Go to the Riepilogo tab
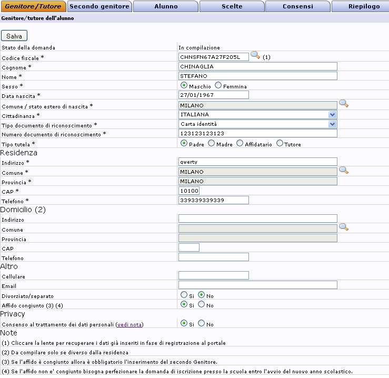Viewport: 389px width, 378px height. [x=364, y=6]
